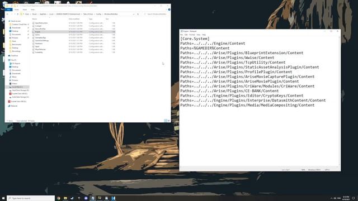The width and height of the screenshot is (358, 201).
Task: Open the File tab in File Explorer ribbon
Action: pyautogui.click(x=9, y=9)
